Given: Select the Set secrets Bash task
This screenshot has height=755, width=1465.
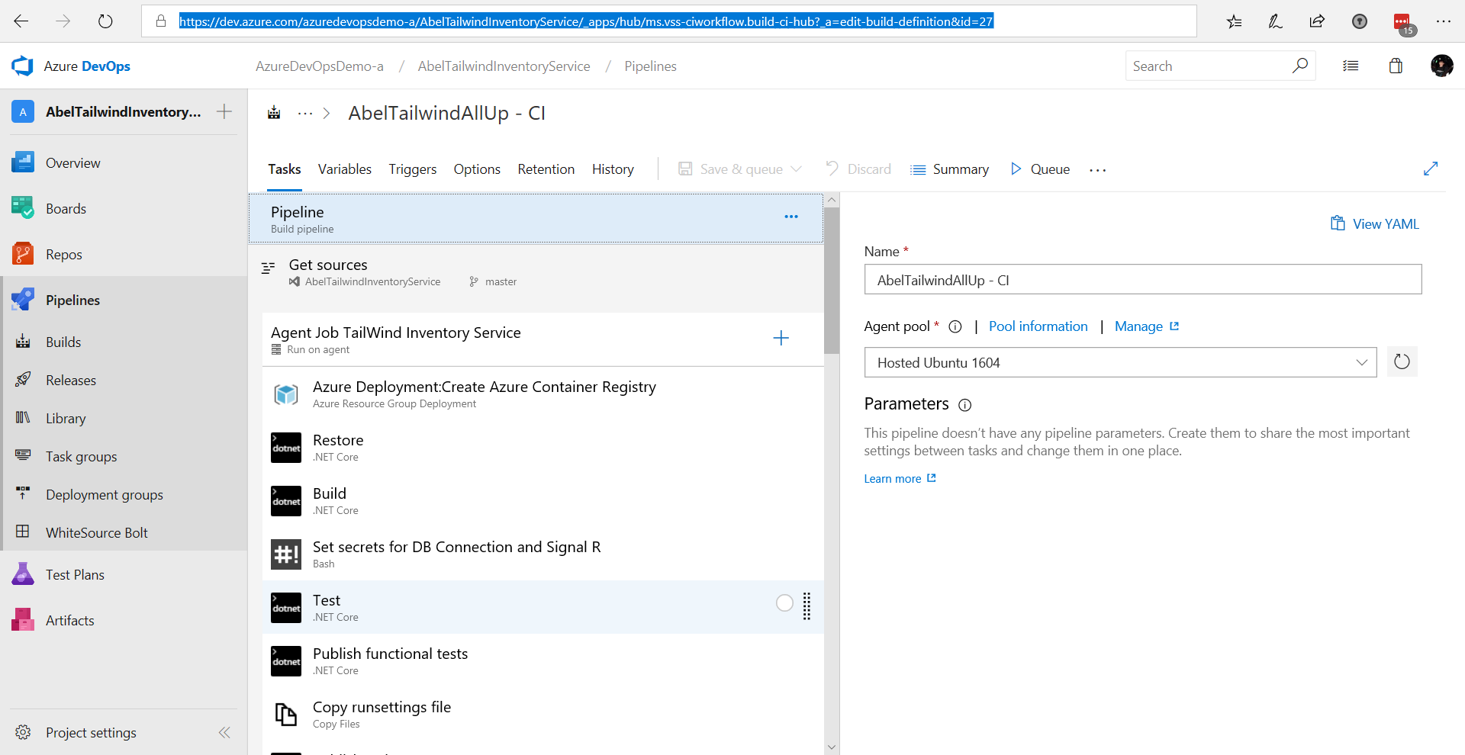Looking at the screenshot, I should 543,554.
